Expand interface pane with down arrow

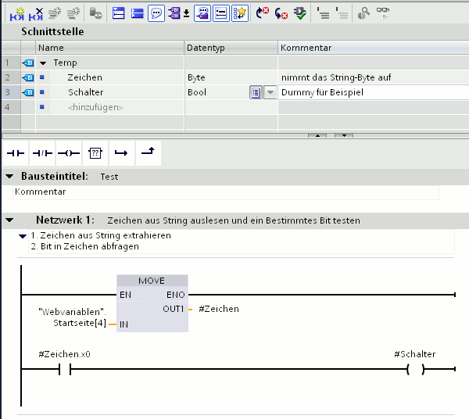tap(344, 135)
